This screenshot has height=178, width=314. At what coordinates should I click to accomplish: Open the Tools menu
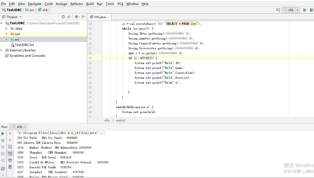point(110,4)
